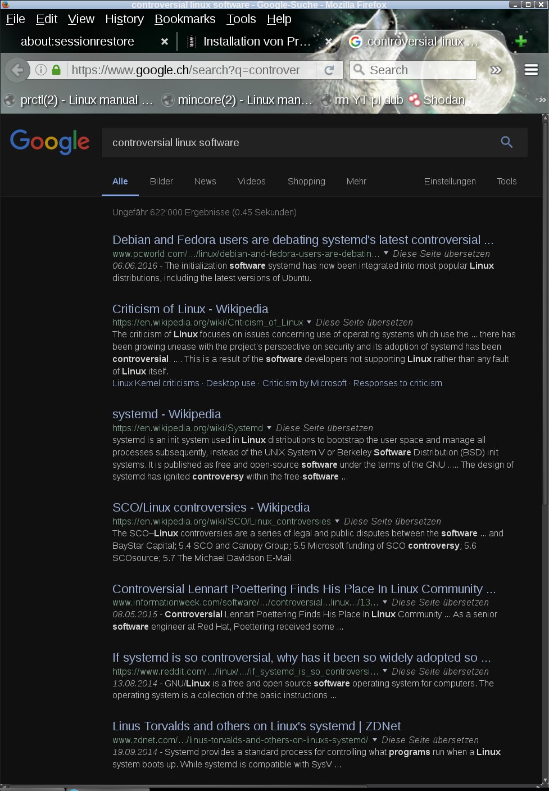Close the about:sessionrestore tab
Image resolution: width=549 pixels, height=791 pixels.
click(x=165, y=42)
